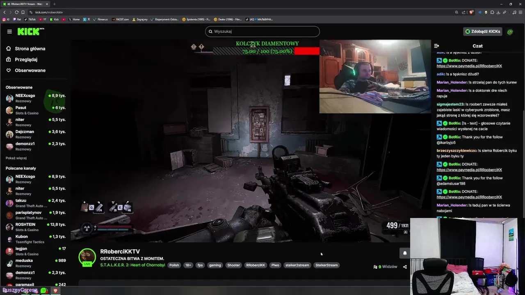Open the FACEIT.com bookmark
This screenshot has height=295, width=525.
click(x=120, y=19)
